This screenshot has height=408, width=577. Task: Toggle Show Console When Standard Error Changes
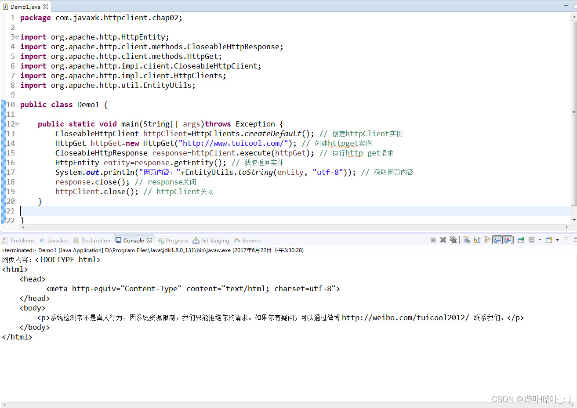[508, 240]
